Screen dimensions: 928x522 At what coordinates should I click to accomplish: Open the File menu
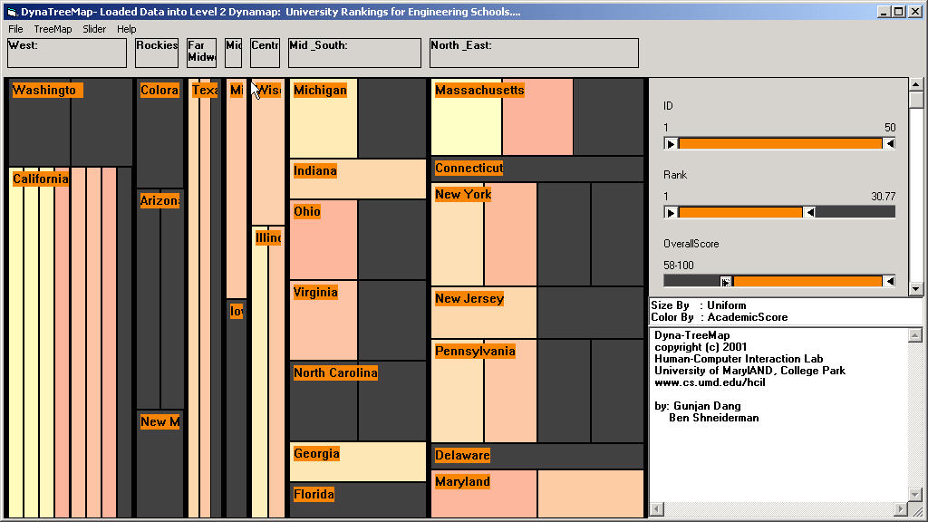point(15,29)
